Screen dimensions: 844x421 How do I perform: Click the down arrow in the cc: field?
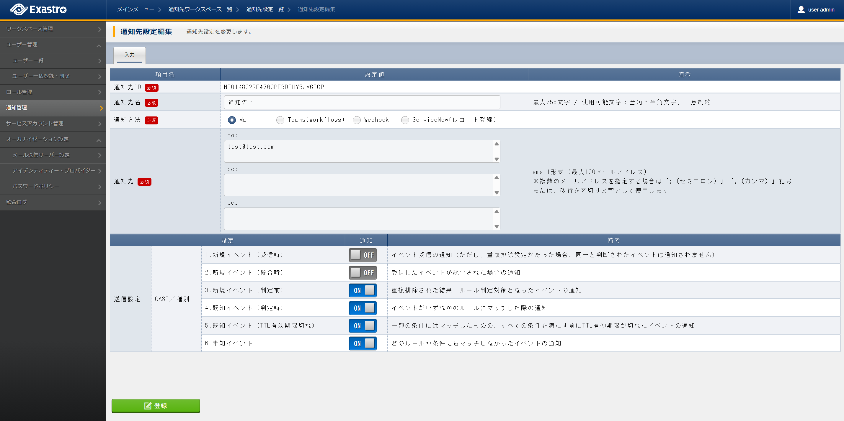[x=496, y=193]
